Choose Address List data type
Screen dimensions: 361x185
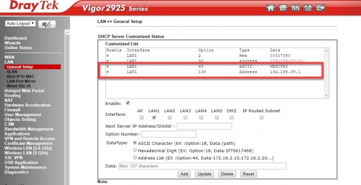click(x=135, y=157)
